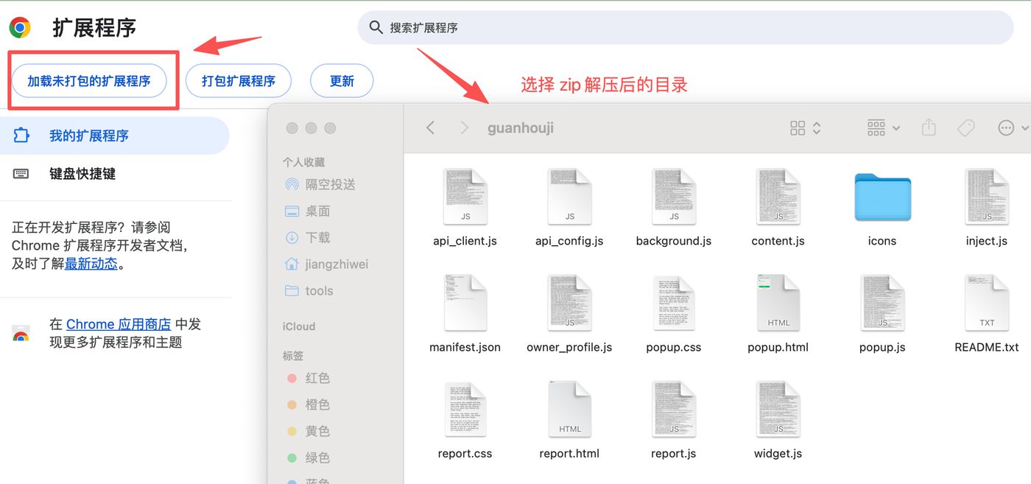Open the Finder more actions menu

tap(1013, 128)
